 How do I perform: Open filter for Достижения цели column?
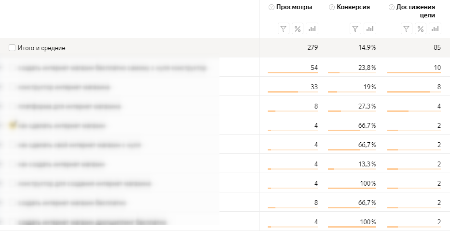(x=407, y=29)
